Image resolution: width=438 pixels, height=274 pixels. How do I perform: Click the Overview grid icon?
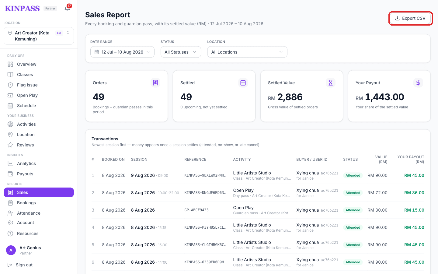(10, 64)
